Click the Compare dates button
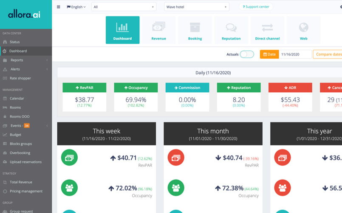The image size is (342, 213). pyautogui.click(x=328, y=54)
